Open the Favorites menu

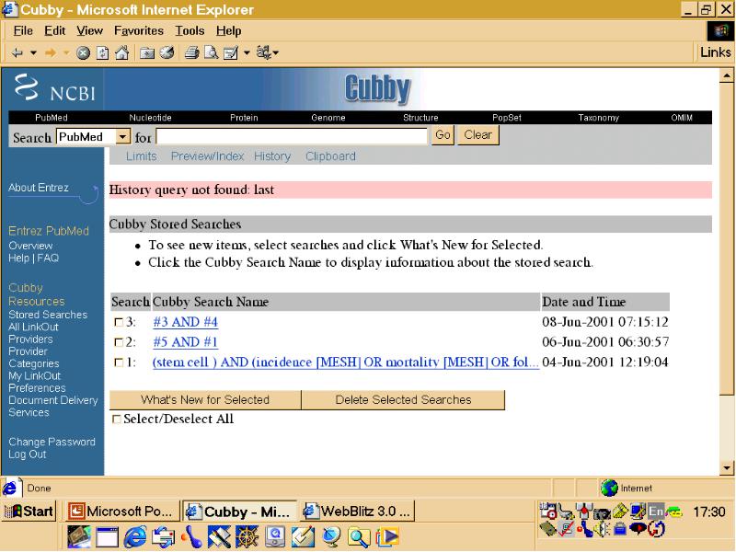tap(139, 31)
